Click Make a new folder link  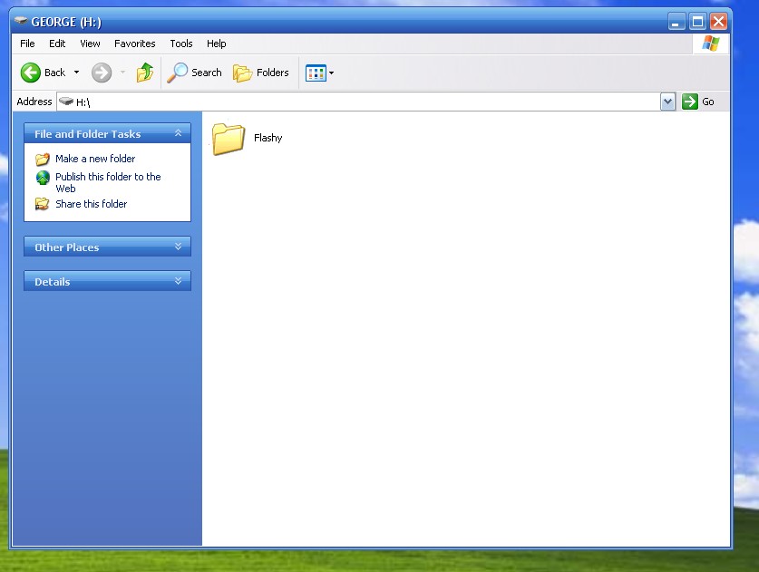pos(95,159)
